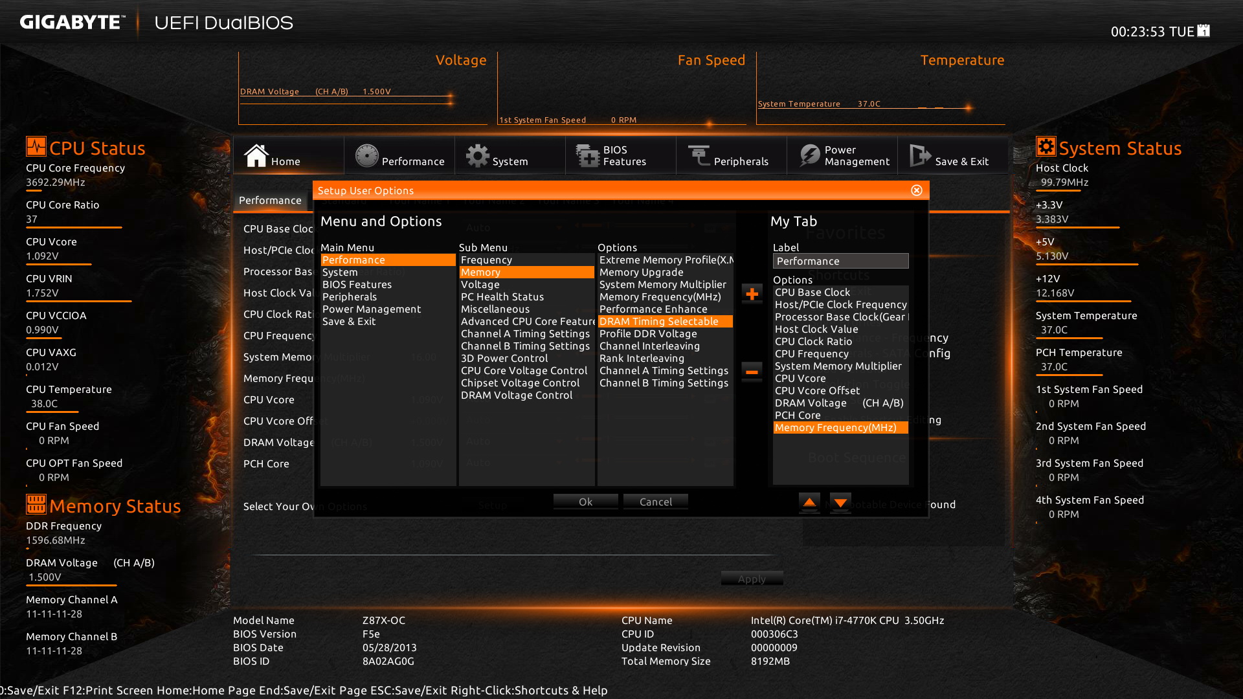This screenshot has width=1243, height=699.
Task: Click the Peripherals icon
Action: pyautogui.click(x=699, y=155)
